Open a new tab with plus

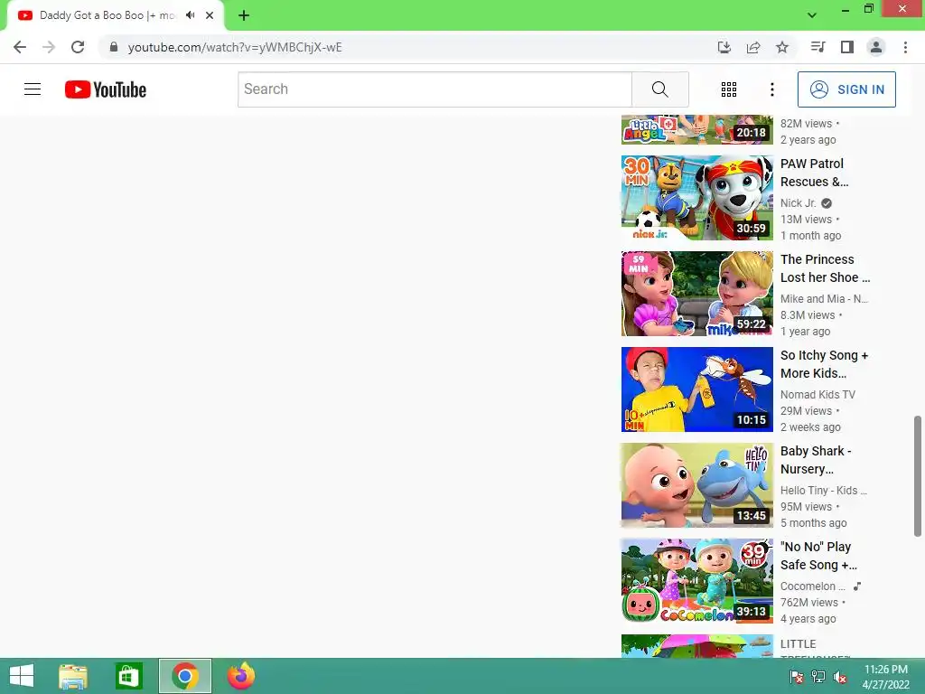point(244,15)
